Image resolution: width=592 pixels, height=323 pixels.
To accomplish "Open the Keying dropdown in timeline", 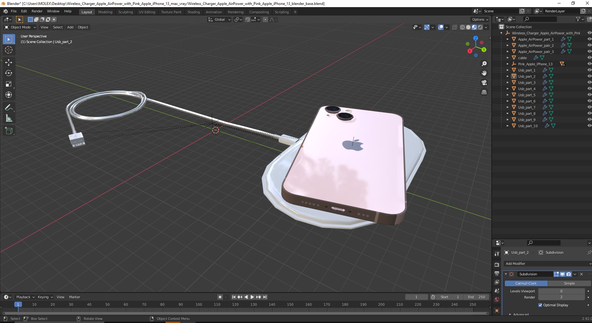I will (x=45, y=297).
